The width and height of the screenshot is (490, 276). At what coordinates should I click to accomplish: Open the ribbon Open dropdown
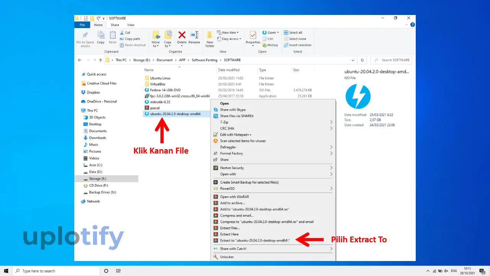click(x=271, y=33)
